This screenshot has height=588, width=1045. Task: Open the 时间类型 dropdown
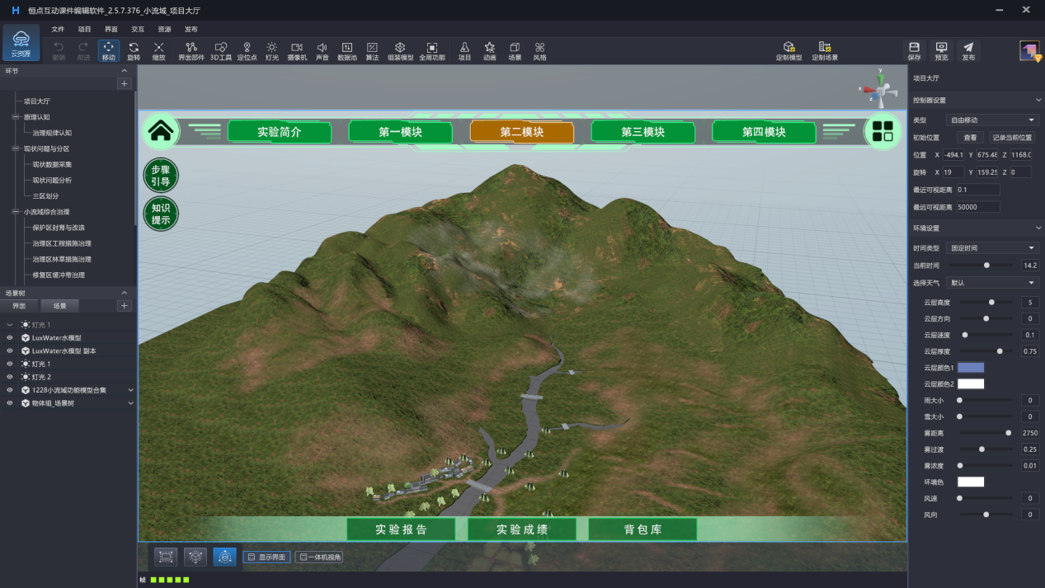992,248
